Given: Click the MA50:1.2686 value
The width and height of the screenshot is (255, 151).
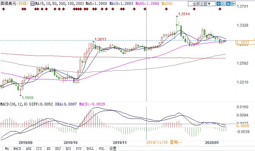Looking at the screenshot, I should pos(147,4).
